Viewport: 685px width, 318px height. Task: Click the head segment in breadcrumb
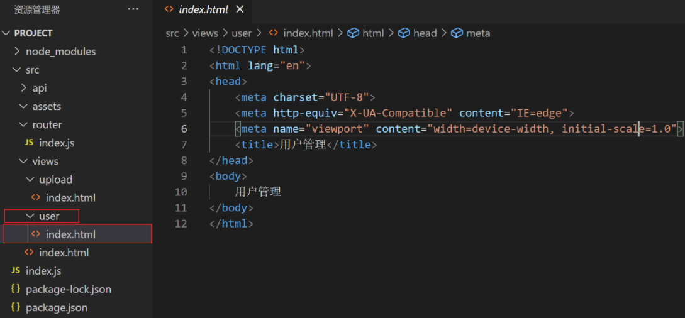(425, 33)
